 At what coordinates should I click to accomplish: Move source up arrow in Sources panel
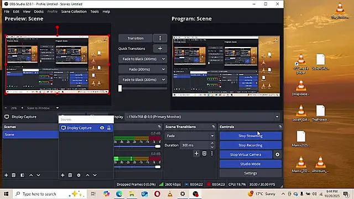[87, 175]
